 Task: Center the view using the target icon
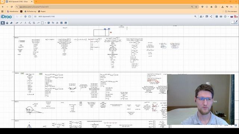[25, 16]
